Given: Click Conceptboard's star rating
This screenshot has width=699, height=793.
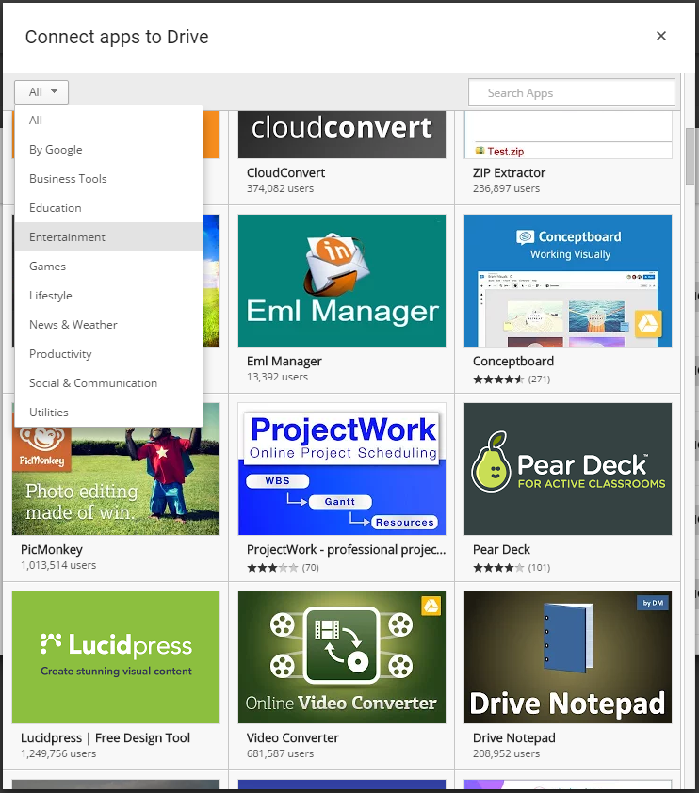Looking at the screenshot, I should tap(498, 380).
